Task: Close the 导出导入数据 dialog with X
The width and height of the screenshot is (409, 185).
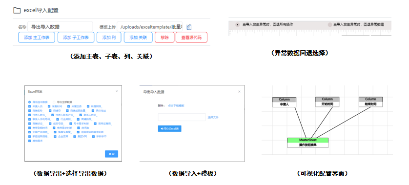Action: pyautogui.click(x=239, y=92)
